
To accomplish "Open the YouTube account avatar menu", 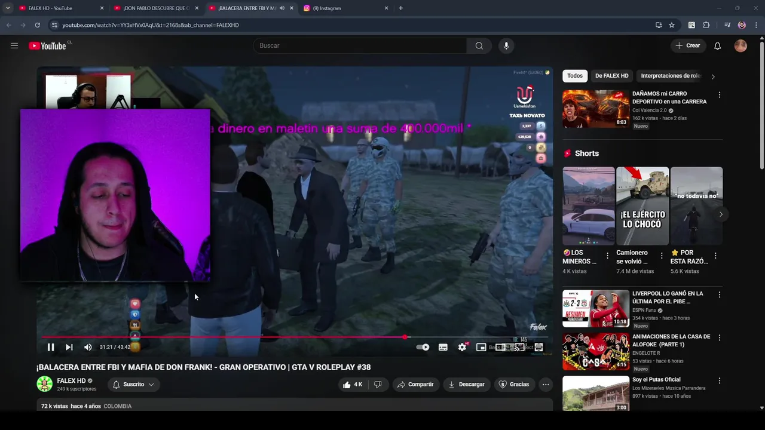I will [740, 46].
